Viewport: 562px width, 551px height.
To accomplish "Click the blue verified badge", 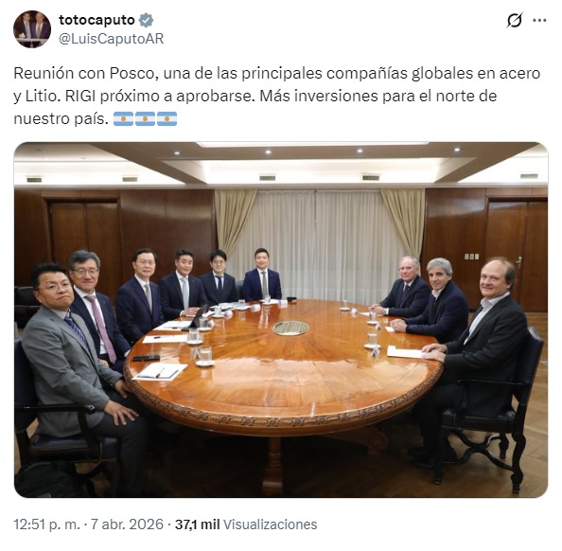I will point(147,20).
